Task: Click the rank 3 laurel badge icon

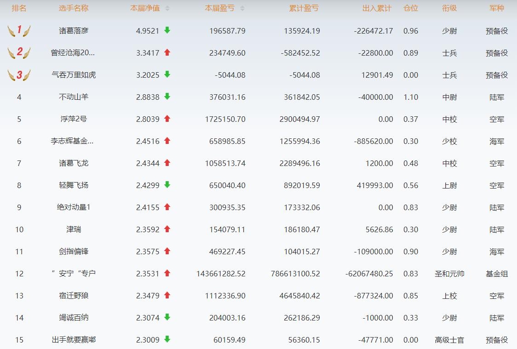Action: 19,74
